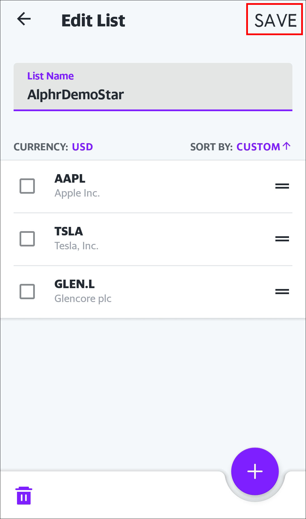This screenshot has height=519, width=306.
Task: Go back using the left arrow
Action: [24, 19]
